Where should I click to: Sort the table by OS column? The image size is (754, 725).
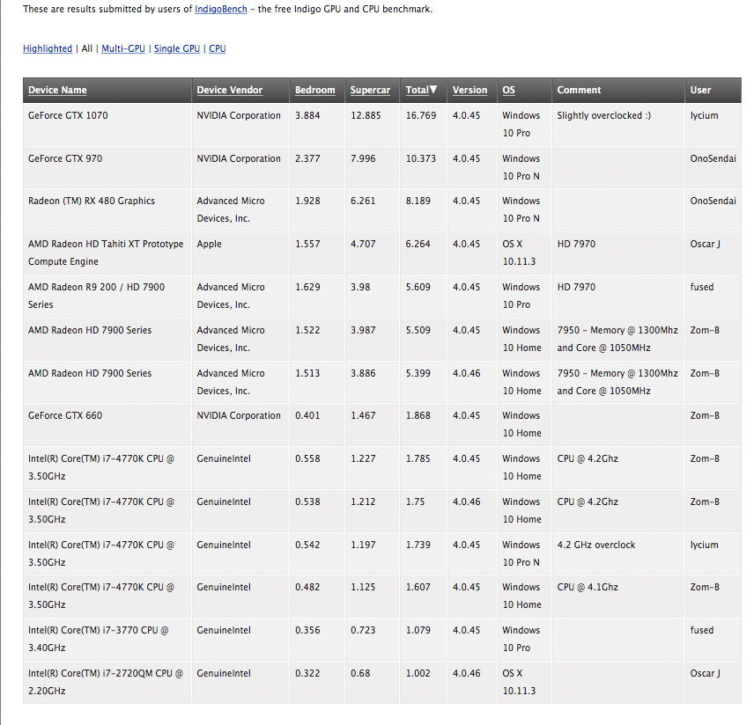[x=509, y=91]
